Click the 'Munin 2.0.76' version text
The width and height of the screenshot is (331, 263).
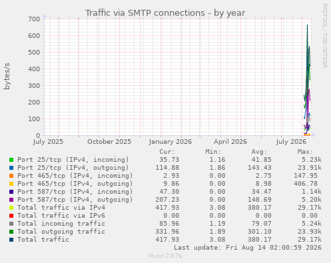[165, 256]
